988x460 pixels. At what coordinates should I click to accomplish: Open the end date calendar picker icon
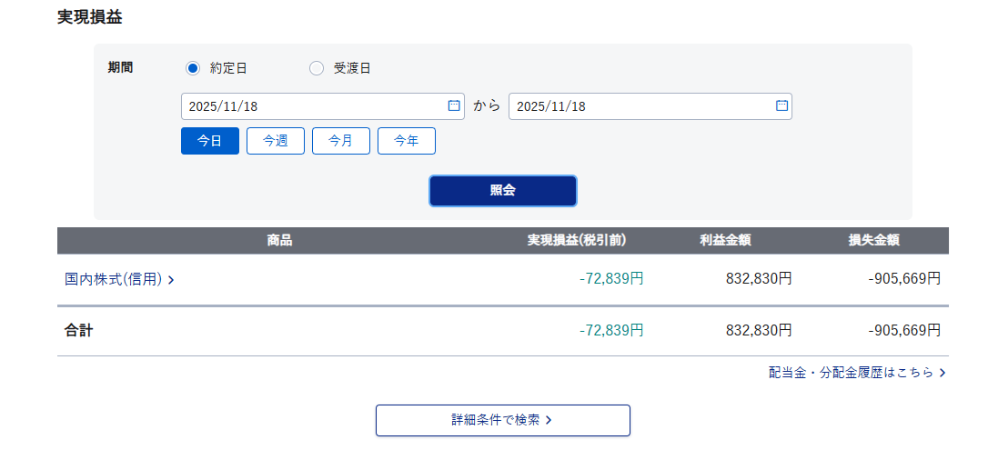coord(781,105)
